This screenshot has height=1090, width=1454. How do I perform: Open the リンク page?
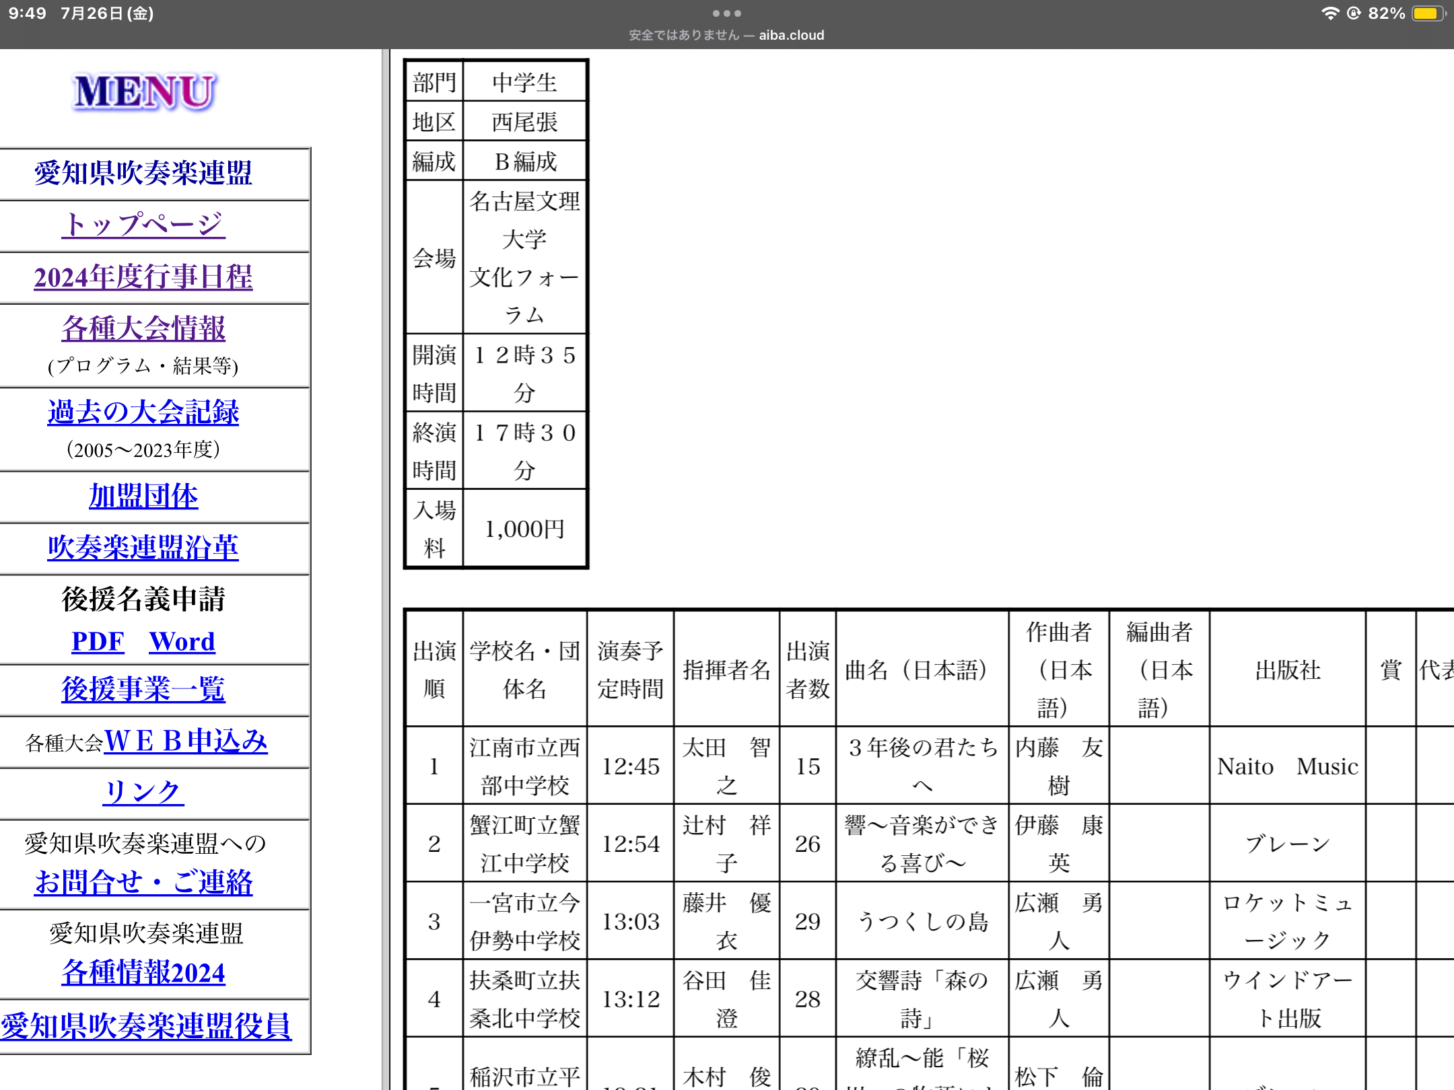coord(143,792)
